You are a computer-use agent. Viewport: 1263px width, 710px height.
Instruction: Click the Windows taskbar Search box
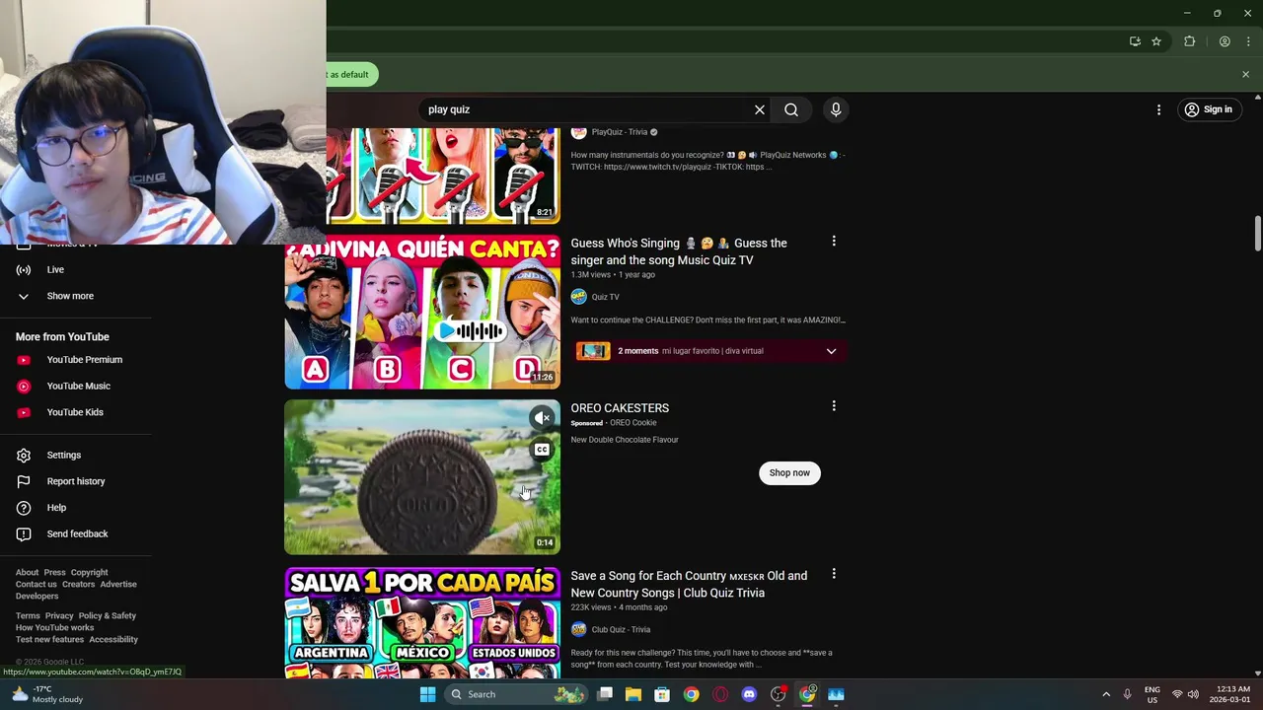[x=516, y=694]
